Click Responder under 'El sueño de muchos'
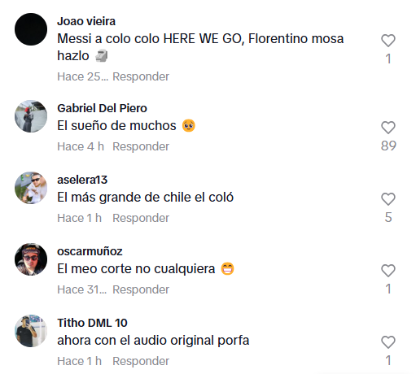Viewport: 416px width, 374px height. (141, 146)
